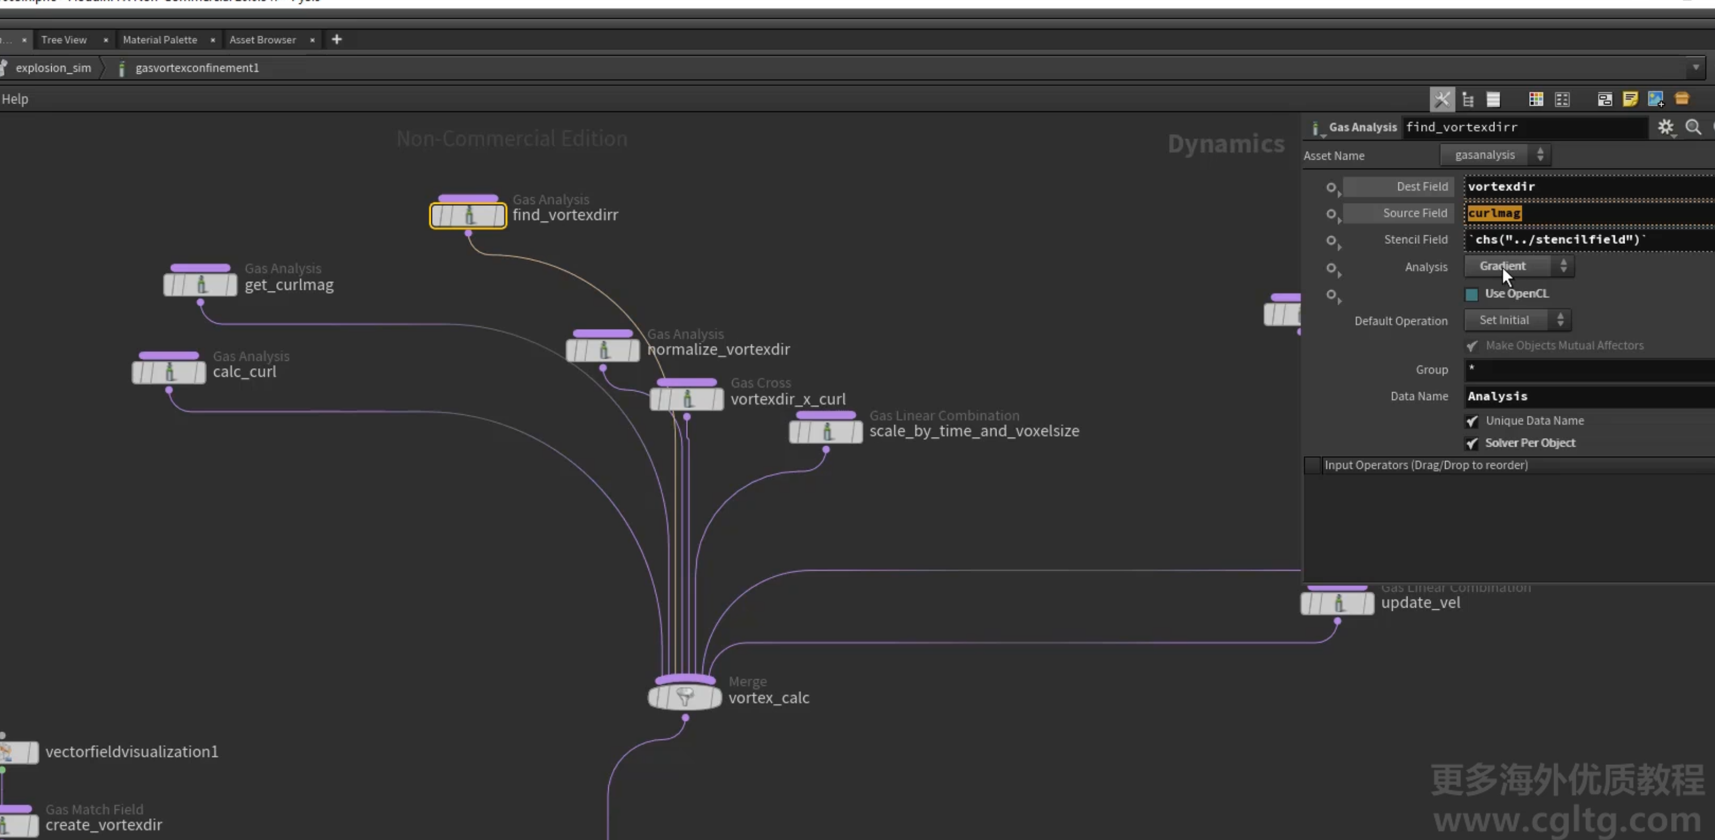The width and height of the screenshot is (1715, 840).
Task: Add background image using picture icon
Action: 1656,100
